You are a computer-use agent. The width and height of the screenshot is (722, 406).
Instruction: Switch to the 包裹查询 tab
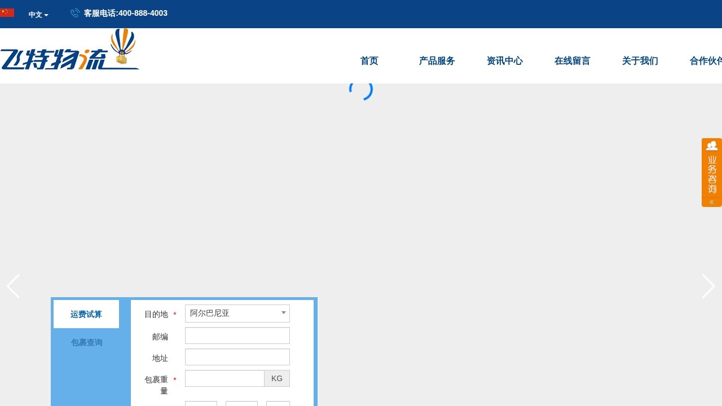point(86,343)
